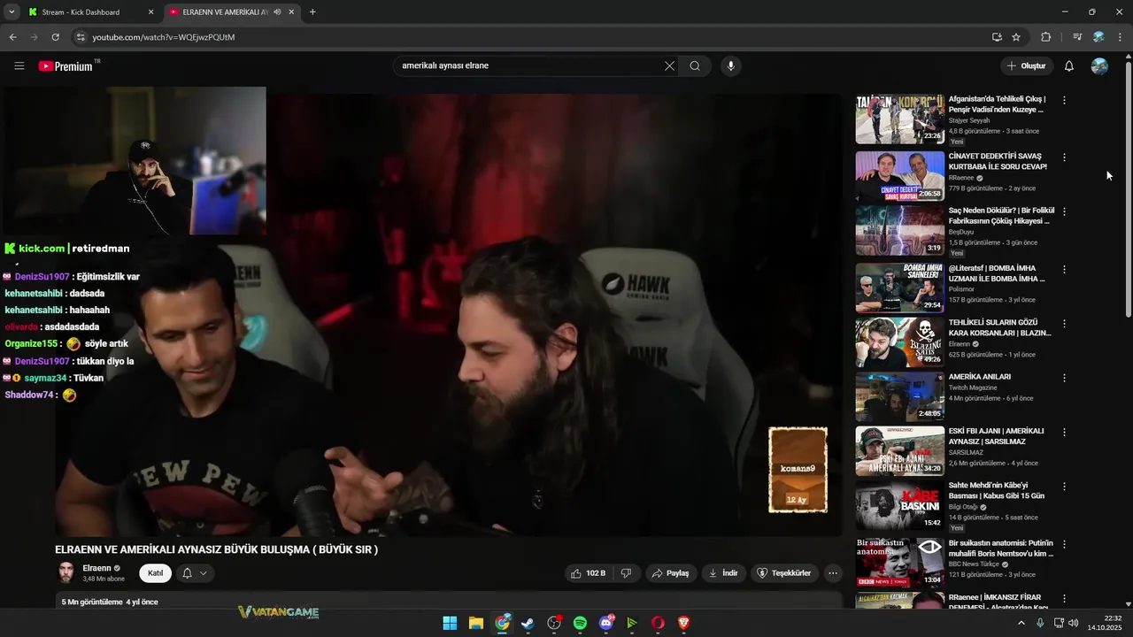Open File Explorer from taskbar
The height and width of the screenshot is (637, 1133).
pos(476,623)
